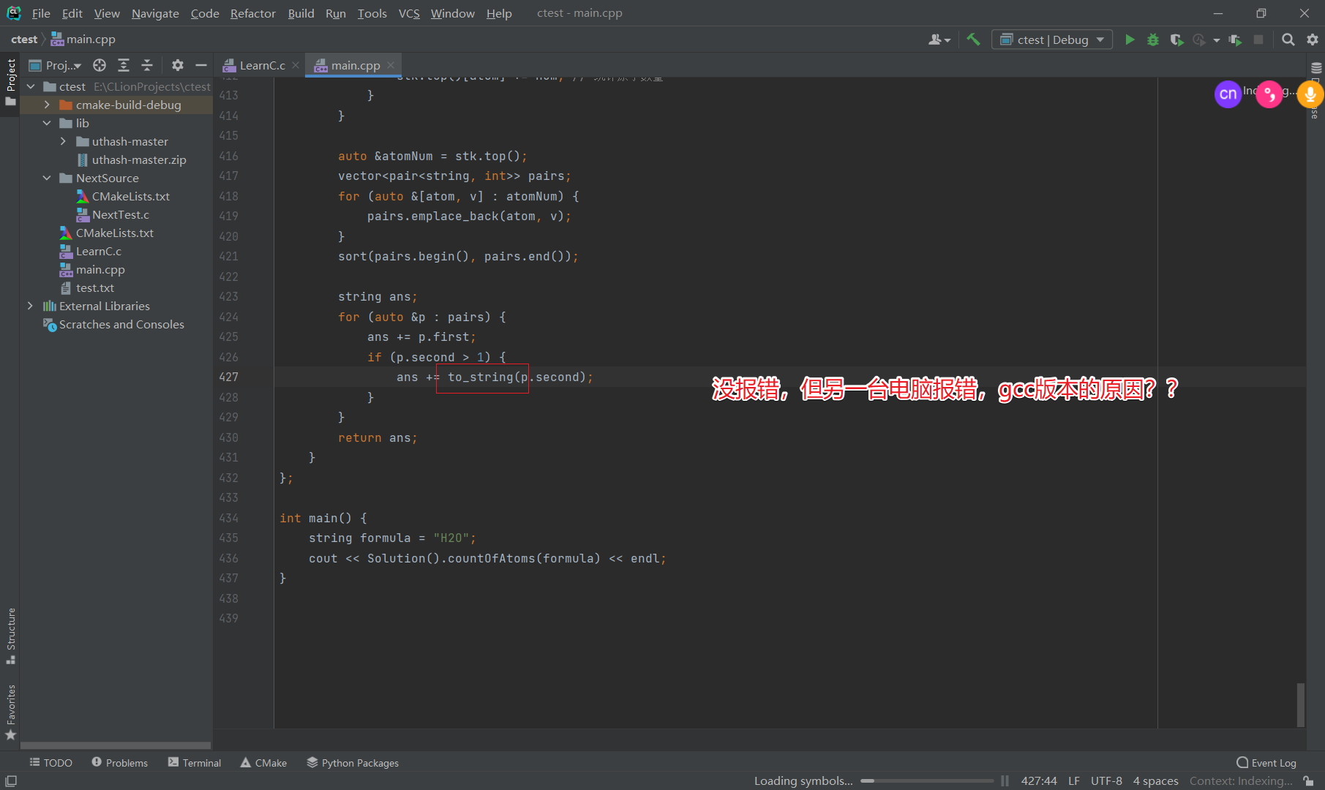Open Project panel options gear

pyautogui.click(x=178, y=65)
